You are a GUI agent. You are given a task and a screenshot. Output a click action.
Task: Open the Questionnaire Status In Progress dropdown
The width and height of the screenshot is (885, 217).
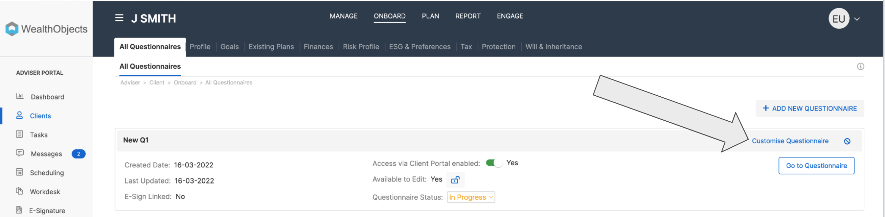(x=471, y=197)
